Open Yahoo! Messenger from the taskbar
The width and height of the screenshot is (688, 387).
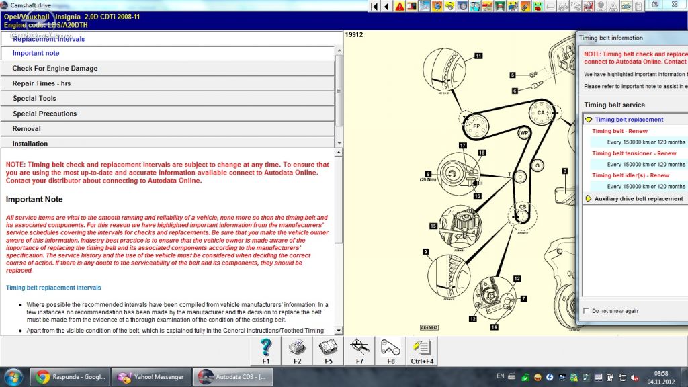152,377
